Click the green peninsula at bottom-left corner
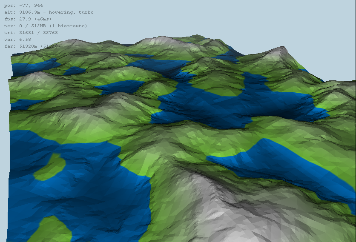The height and width of the screenshot is (242, 356). pos(53,230)
